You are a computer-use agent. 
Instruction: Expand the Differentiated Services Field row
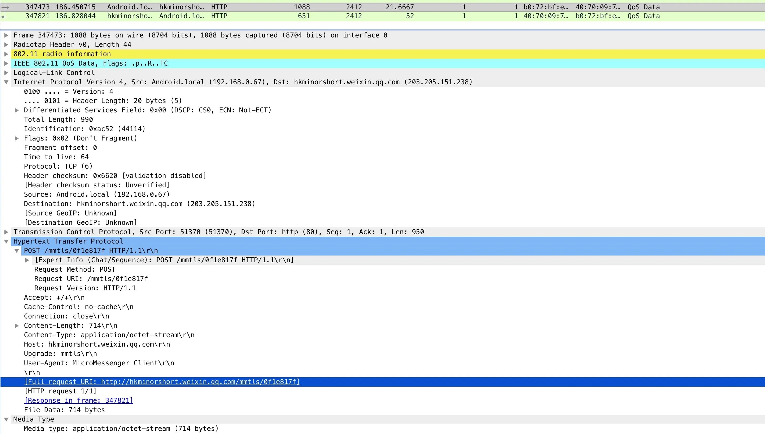coord(17,110)
